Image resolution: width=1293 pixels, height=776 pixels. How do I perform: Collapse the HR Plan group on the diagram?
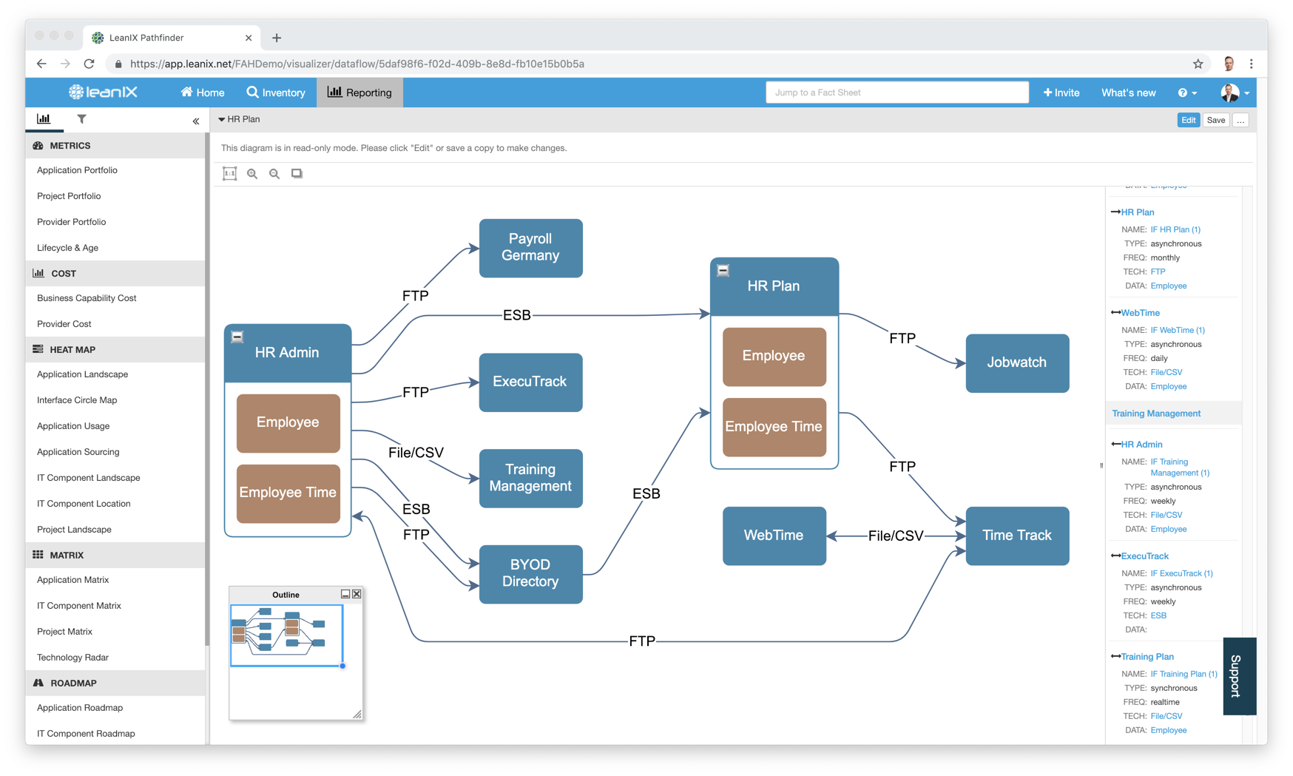click(x=723, y=271)
